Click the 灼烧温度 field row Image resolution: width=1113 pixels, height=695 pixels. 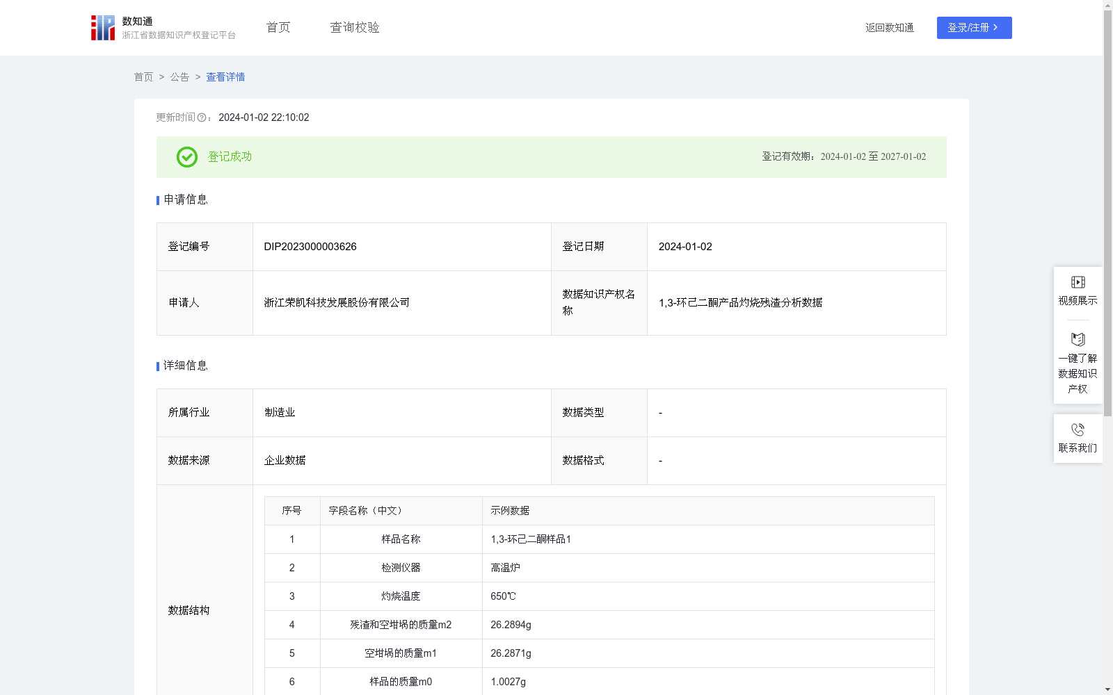599,596
